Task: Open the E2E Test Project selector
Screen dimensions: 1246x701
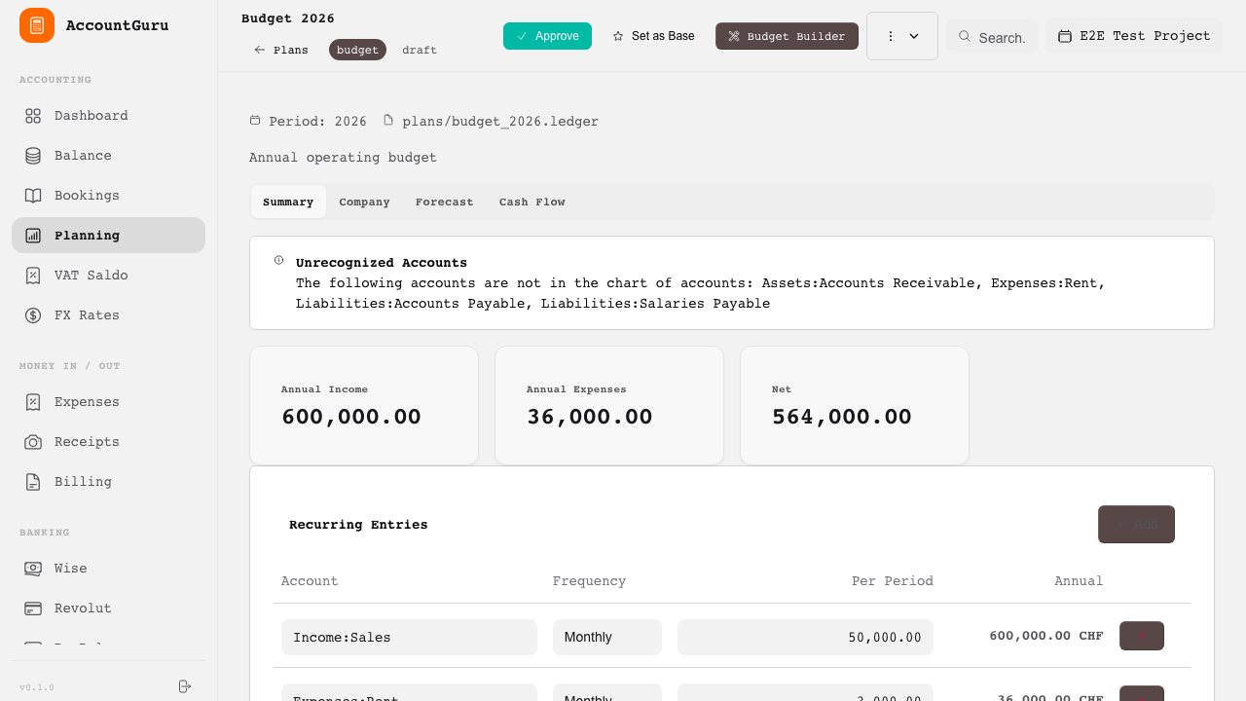Action: (x=1133, y=36)
